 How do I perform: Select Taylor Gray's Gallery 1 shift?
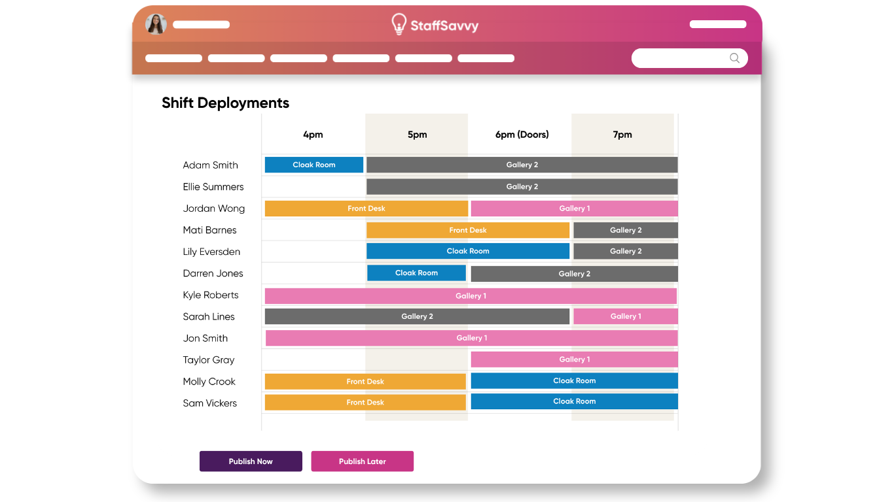(575, 360)
